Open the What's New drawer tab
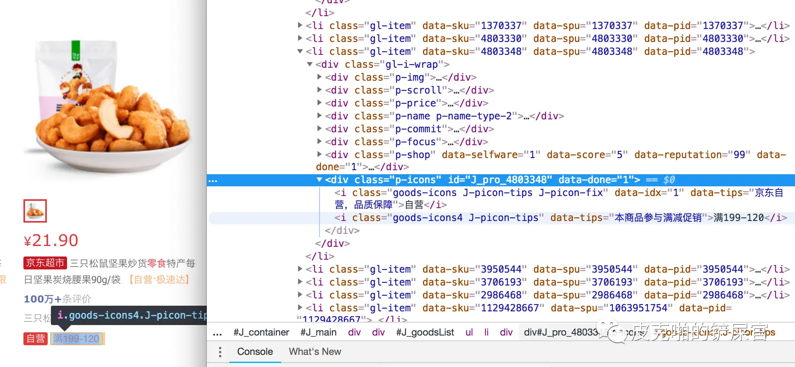The image size is (795, 367). tap(315, 352)
